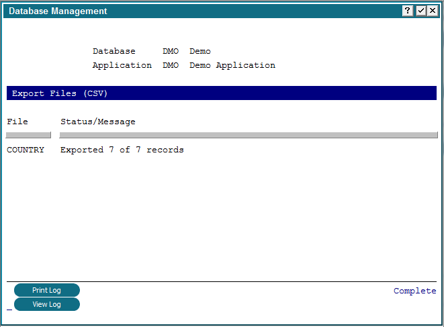444x327 pixels.
Task: Click the Database Management window title
Action: point(58,11)
